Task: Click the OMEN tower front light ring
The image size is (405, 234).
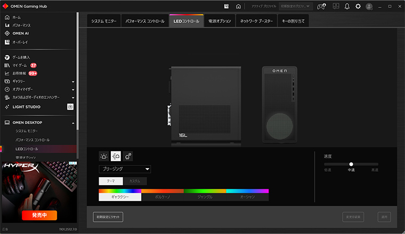Action: (280, 126)
